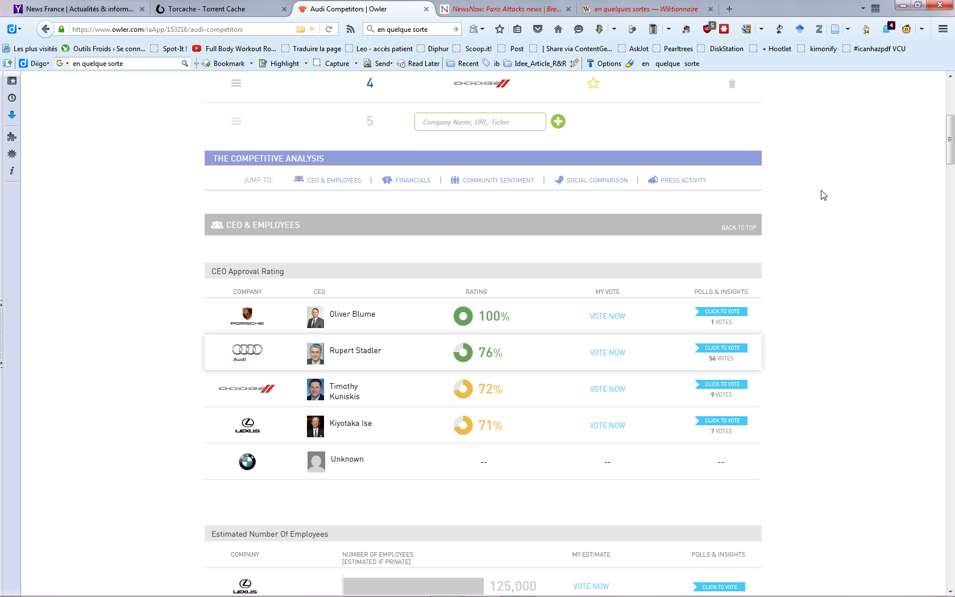Switch to en quelques sortes Wiktionnaire tab
Viewport: 955px width, 597px height.
[647, 9]
